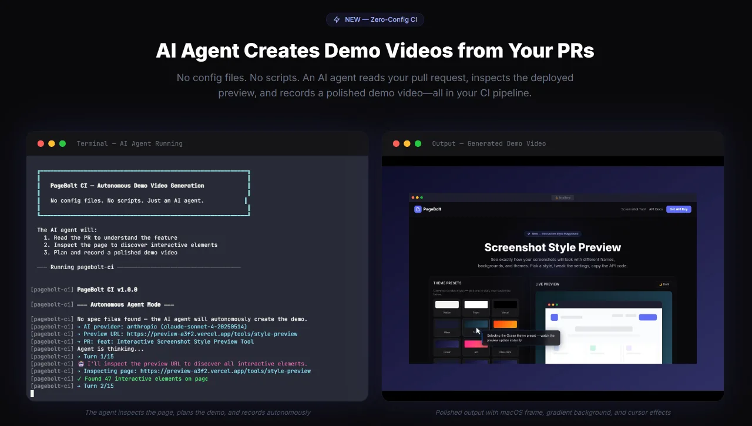Click the Output — Generated Demo Video title

[489, 143]
